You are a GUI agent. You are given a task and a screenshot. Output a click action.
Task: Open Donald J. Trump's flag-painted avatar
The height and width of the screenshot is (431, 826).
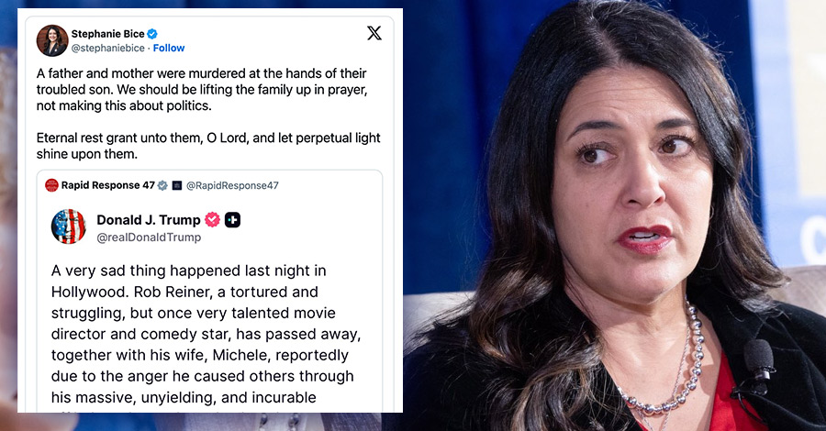pos(69,227)
